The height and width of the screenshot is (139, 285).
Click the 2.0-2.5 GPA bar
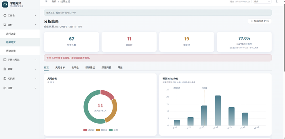[x=204, y=116]
